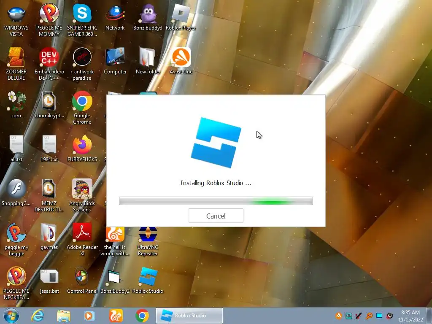Click the installation progress bar
The width and height of the screenshot is (432, 324).
[216, 201]
